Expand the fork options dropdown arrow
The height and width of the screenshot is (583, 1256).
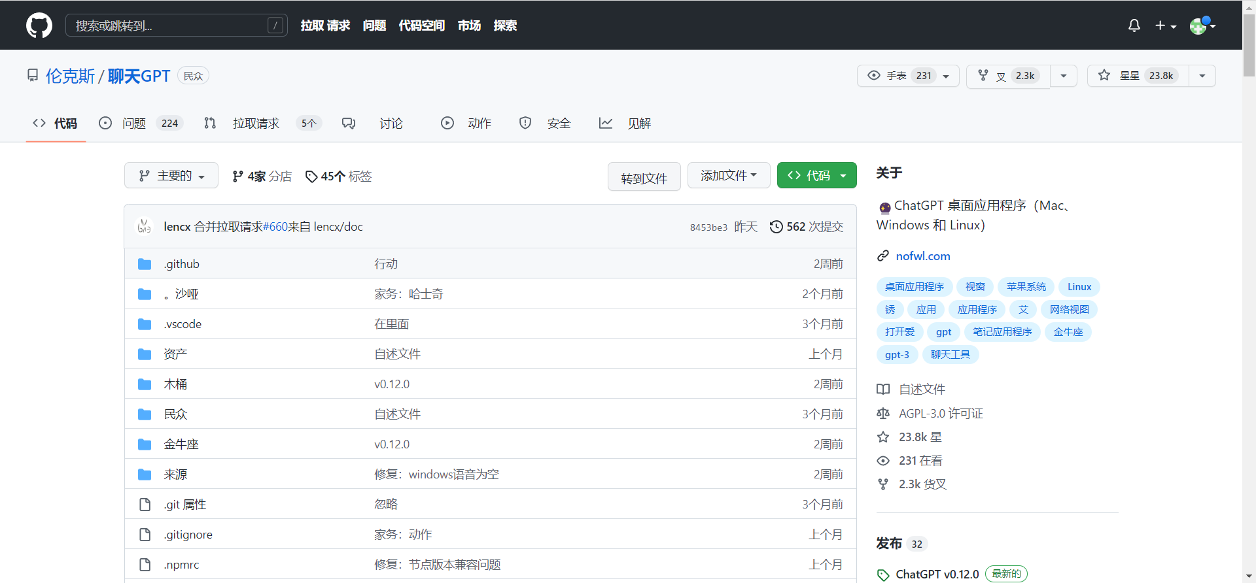(x=1064, y=76)
